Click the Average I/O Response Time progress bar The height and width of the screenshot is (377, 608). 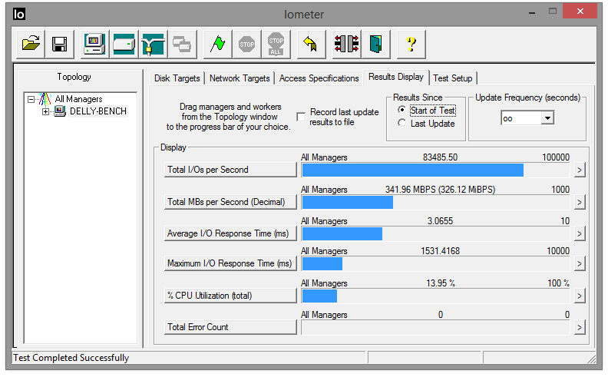coord(435,233)
